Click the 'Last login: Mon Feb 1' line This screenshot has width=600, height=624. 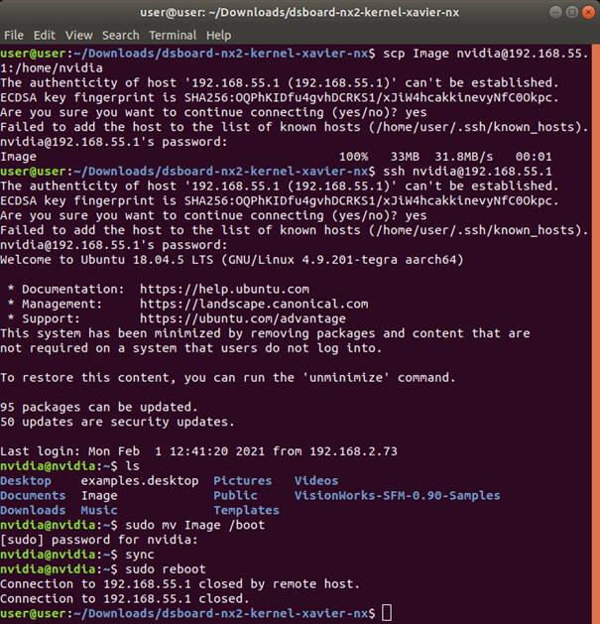click(198, 451)
